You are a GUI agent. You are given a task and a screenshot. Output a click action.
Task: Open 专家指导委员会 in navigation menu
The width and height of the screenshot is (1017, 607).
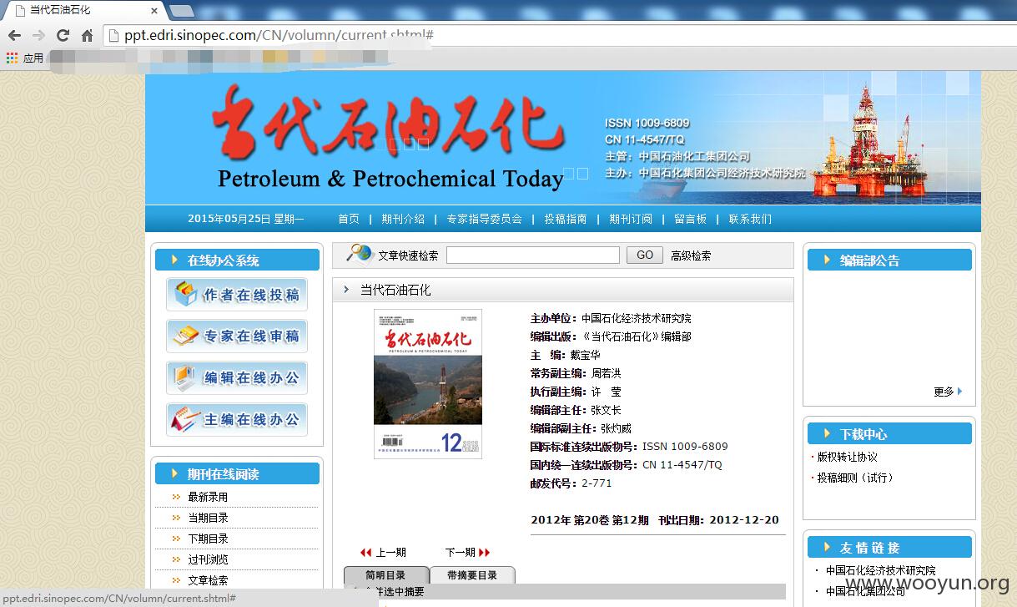(x=484, y=219)
